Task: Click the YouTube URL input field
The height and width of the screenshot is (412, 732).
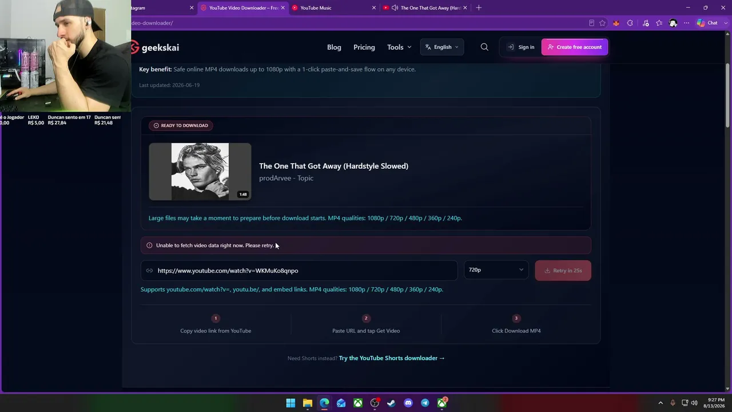Action: click(299, 271)
